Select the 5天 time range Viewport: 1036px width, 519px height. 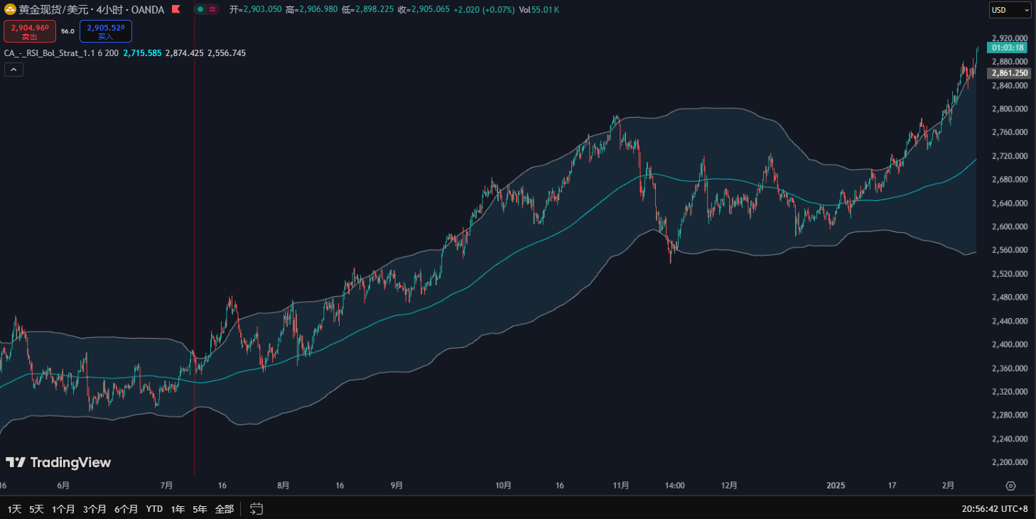(x=36, y=509)
